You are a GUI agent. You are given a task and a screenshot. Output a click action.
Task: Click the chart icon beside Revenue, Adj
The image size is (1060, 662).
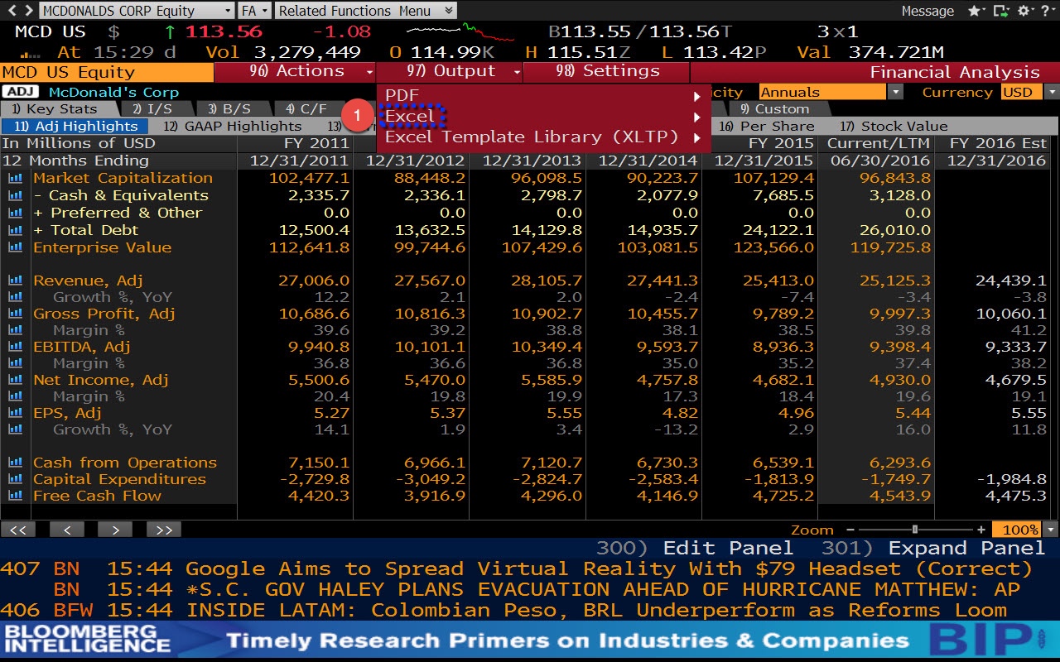[15, 280]
